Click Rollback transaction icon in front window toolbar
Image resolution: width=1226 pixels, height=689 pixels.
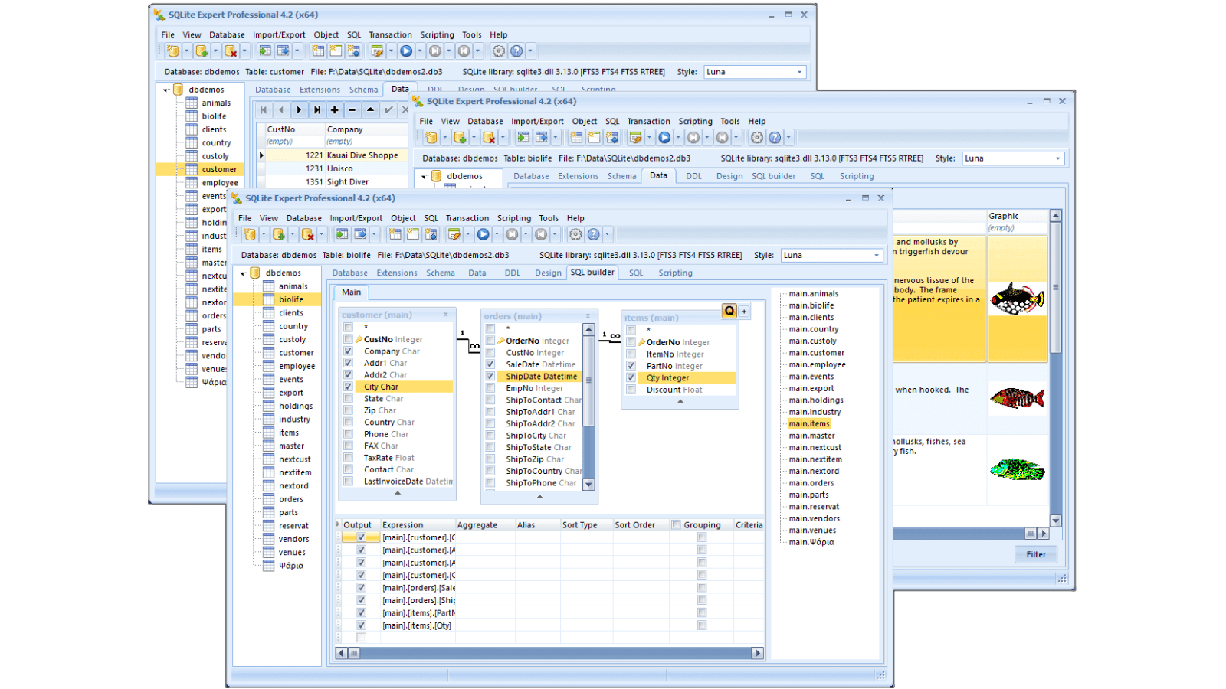541,234
